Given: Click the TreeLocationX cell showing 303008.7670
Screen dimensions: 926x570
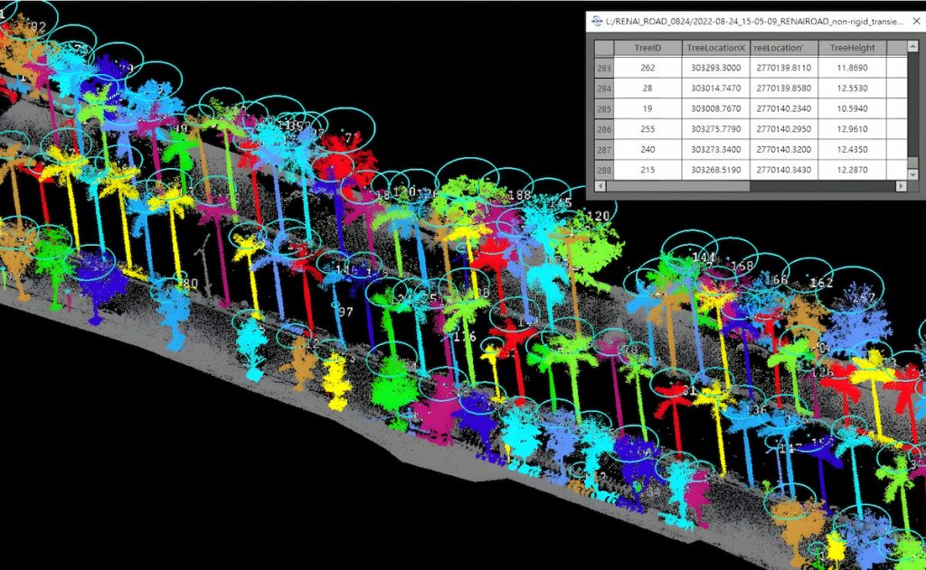Looking at the screenshot, I should tap(715, 108).
